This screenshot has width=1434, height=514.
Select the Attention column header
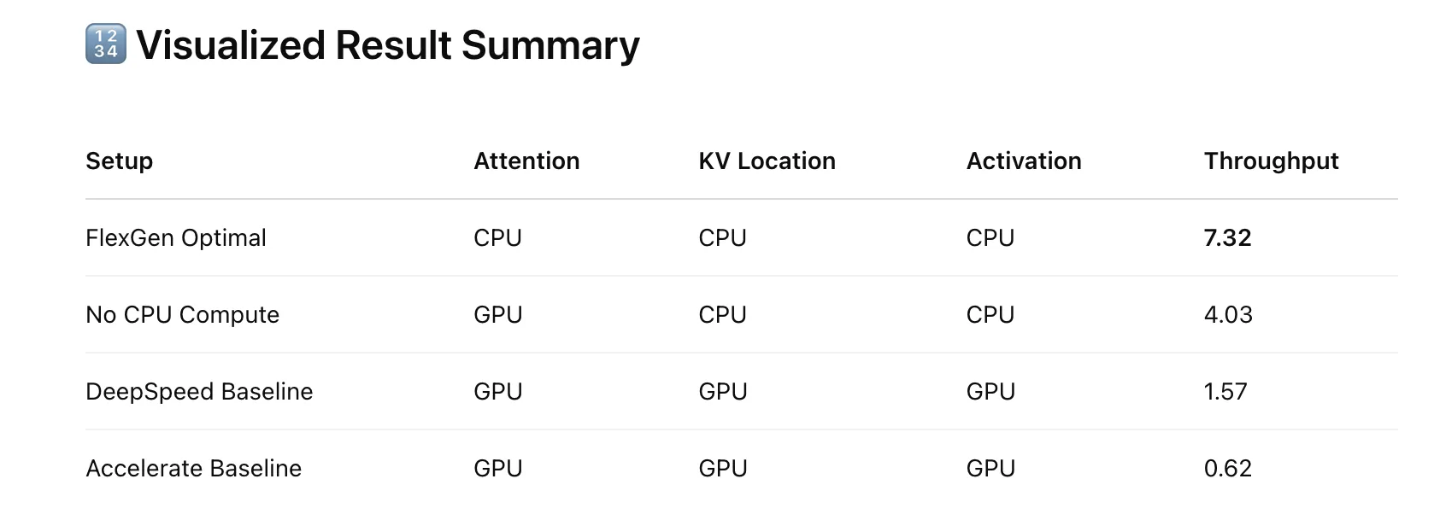(526, 161)
